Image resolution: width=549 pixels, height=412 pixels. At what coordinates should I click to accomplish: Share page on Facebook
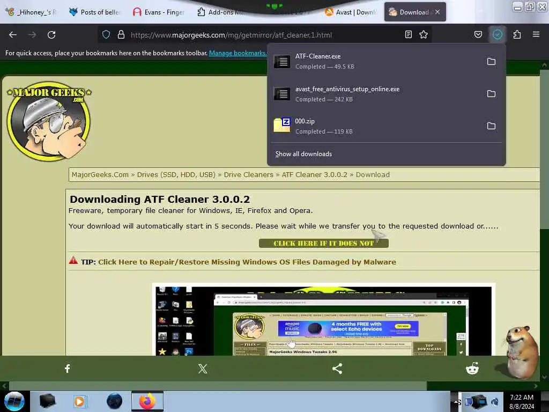pyautogui.click(x=68, y=369)
